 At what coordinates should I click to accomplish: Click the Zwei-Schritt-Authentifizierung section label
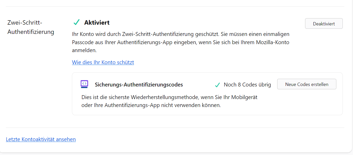pyautogui.click(x=31, y=27)
